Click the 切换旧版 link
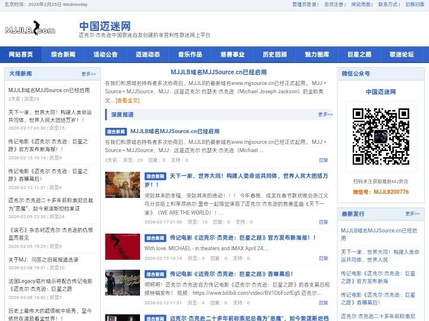 point(415,4)
